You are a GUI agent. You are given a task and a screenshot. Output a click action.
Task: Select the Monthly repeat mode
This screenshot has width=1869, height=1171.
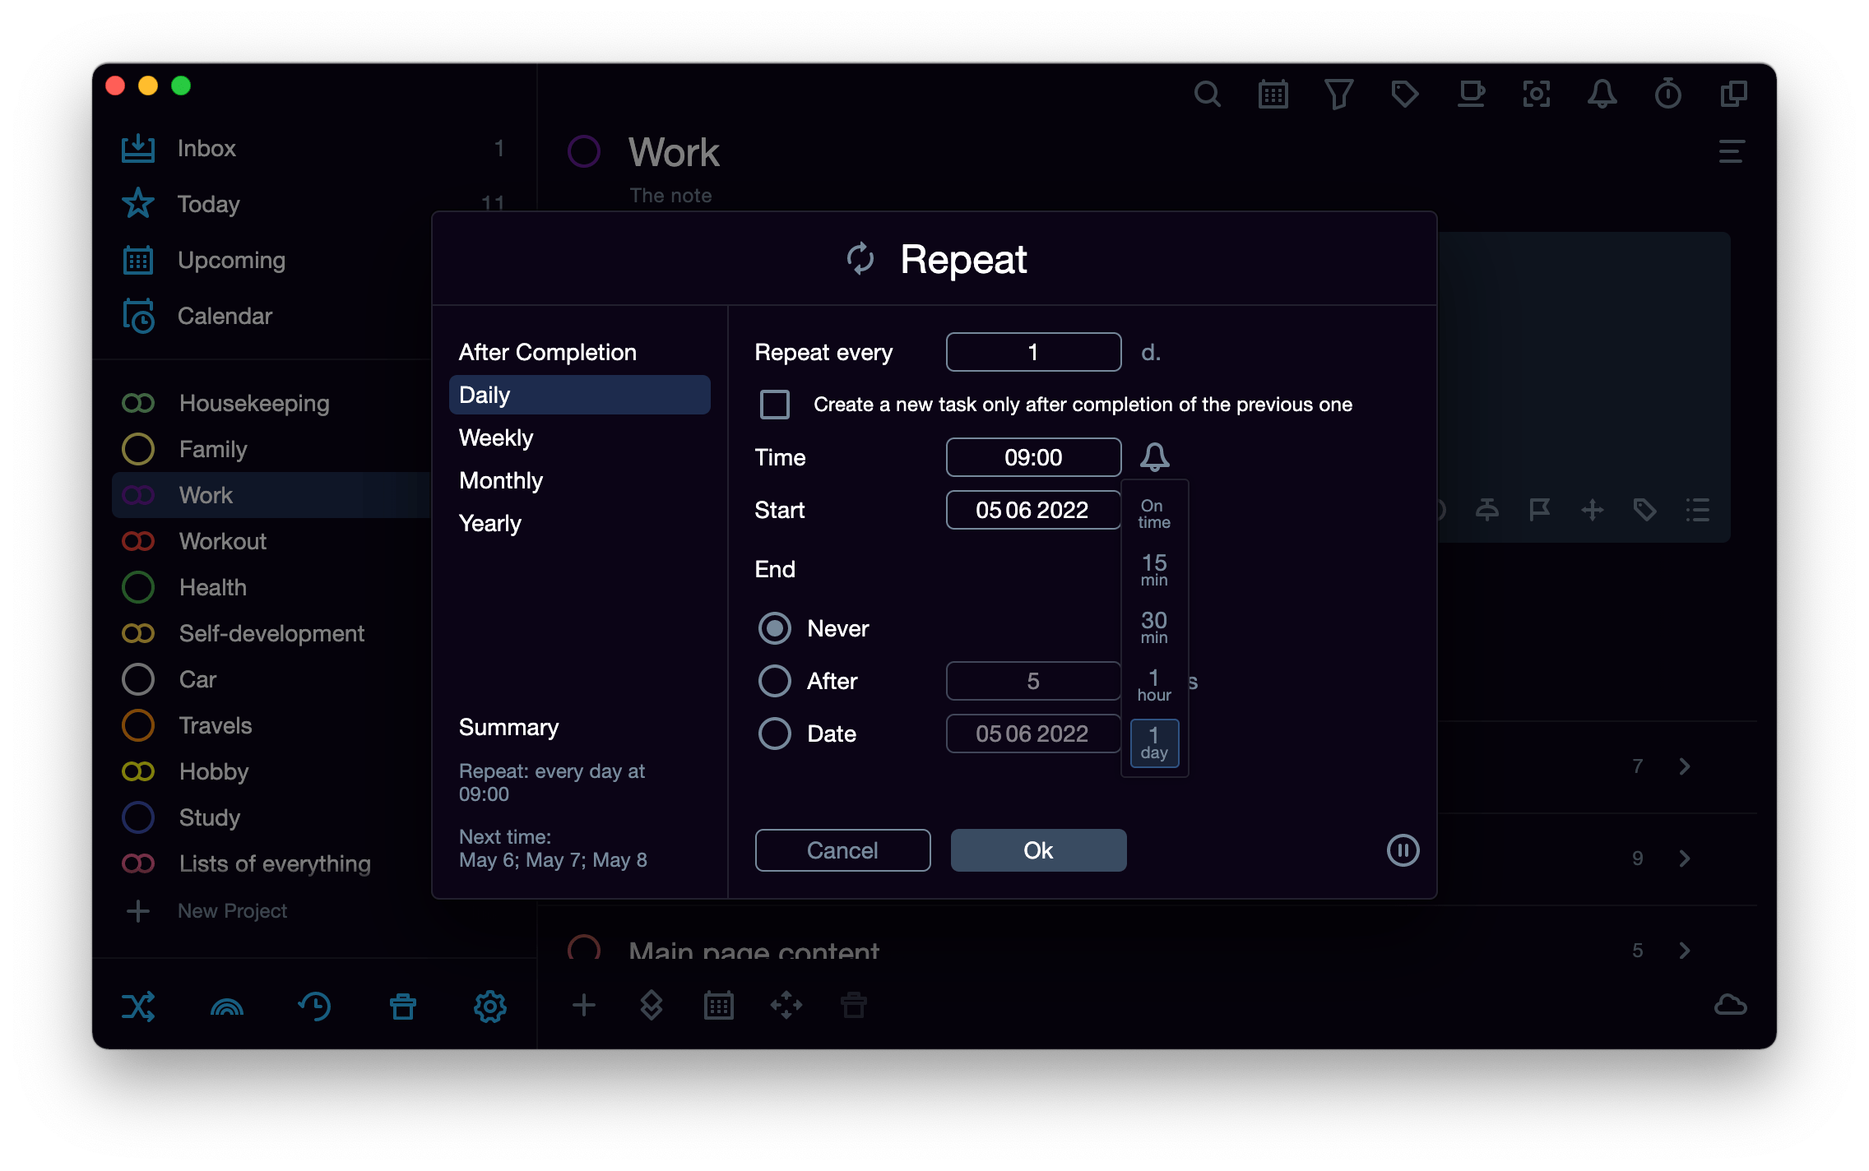point(579,480)
